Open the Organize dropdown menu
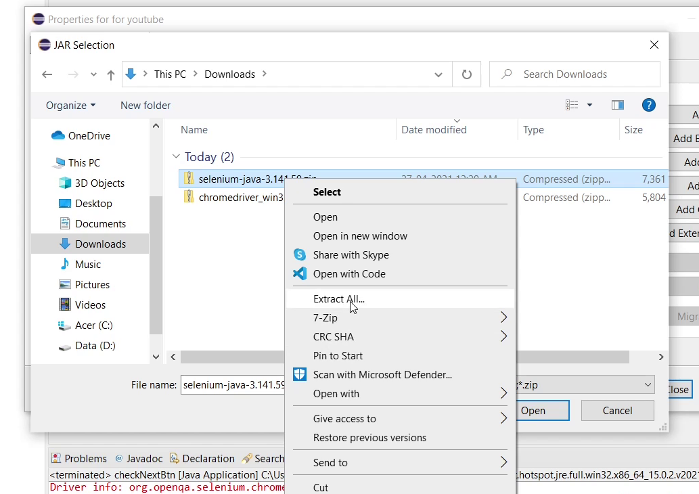Screen dimensions: 699x494 click(x=71, y=105)
